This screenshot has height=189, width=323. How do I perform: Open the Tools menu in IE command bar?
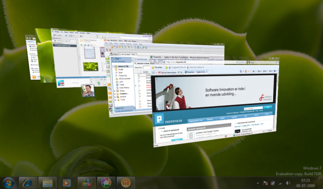pos(271,71)
